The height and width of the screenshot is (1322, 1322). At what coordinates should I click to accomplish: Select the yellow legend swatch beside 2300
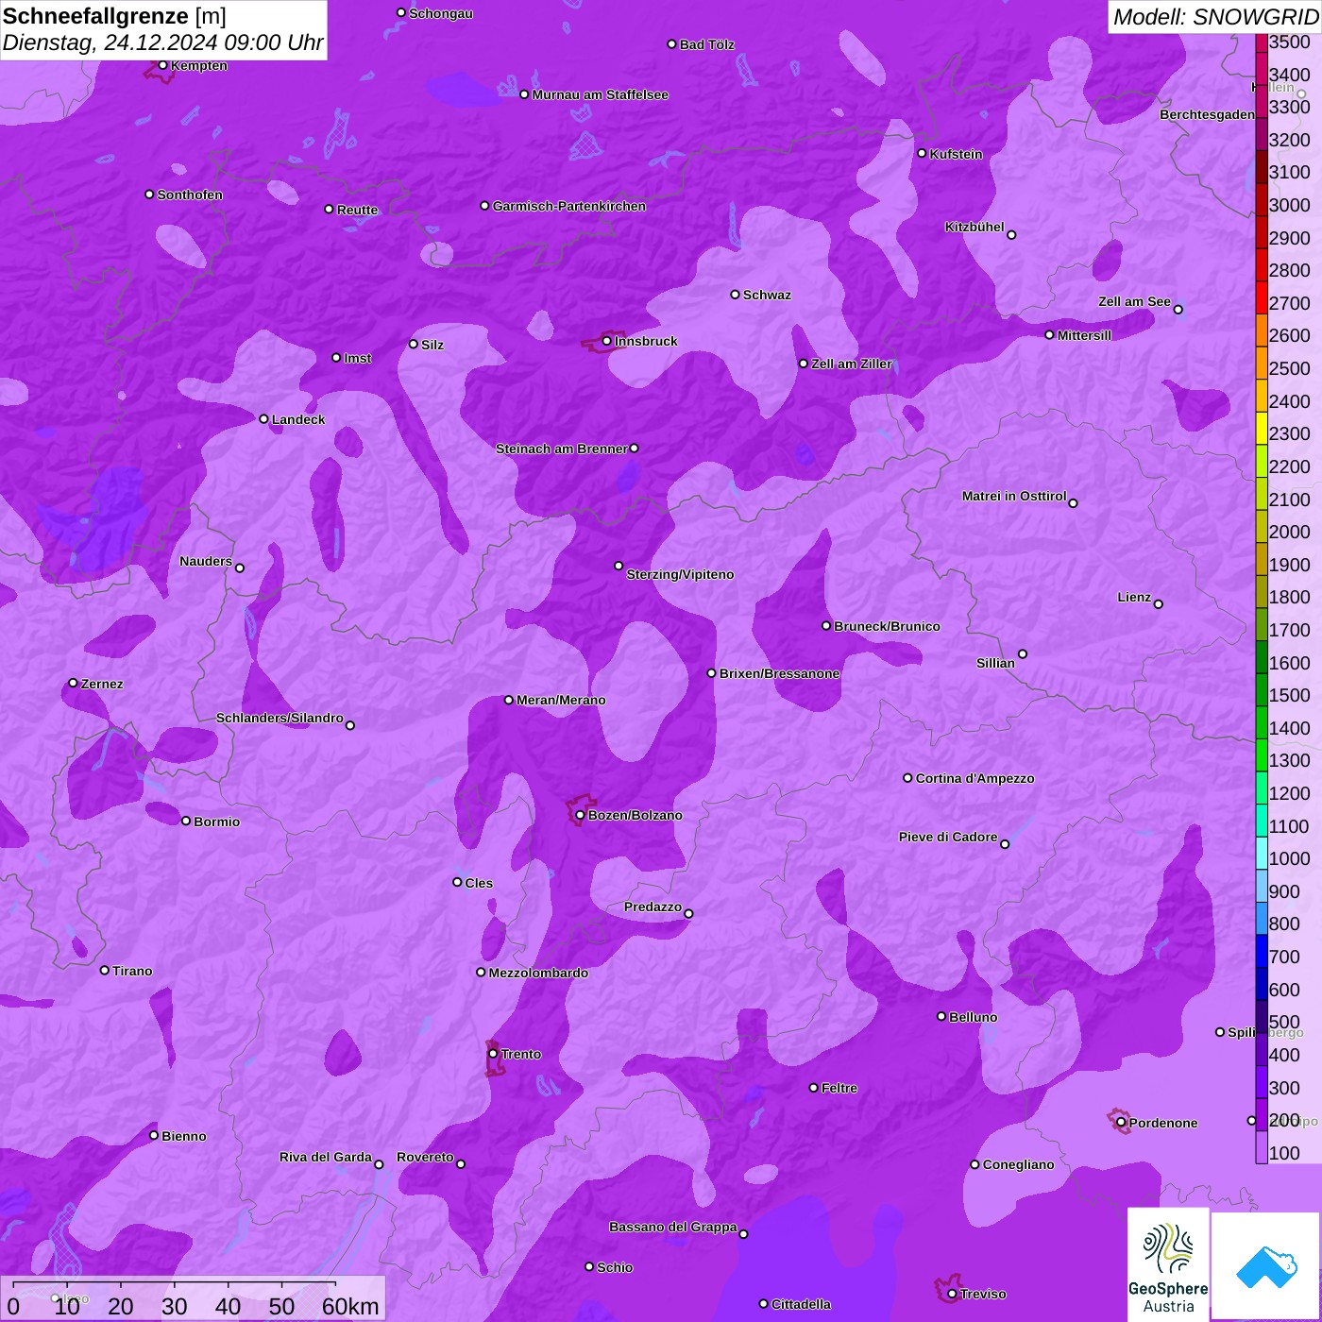click(x=1262, y=428)
